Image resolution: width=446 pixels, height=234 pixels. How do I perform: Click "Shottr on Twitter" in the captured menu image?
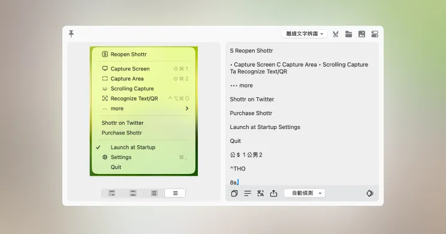click(123, 123)
